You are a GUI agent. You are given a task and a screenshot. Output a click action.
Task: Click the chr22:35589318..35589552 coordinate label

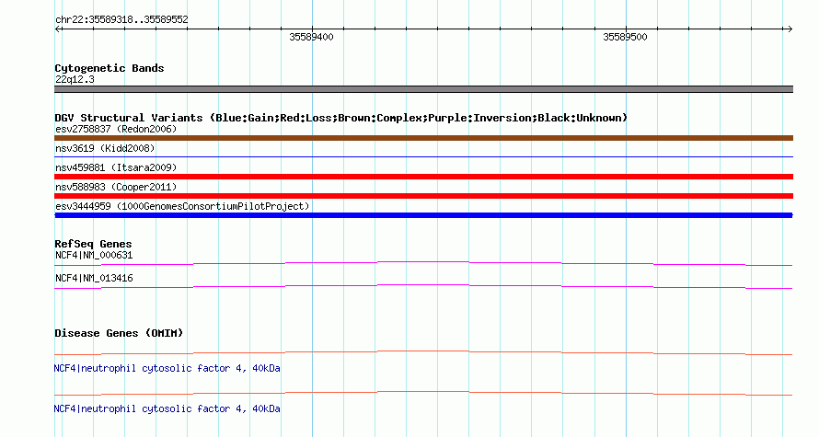pyautogui.click(x=121, y=20)
